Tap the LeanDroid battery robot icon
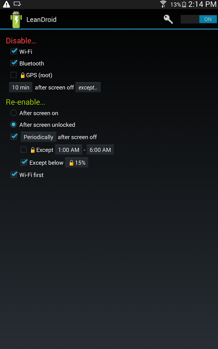This screenshot has width=218, height=349. (x=16, y=19)
